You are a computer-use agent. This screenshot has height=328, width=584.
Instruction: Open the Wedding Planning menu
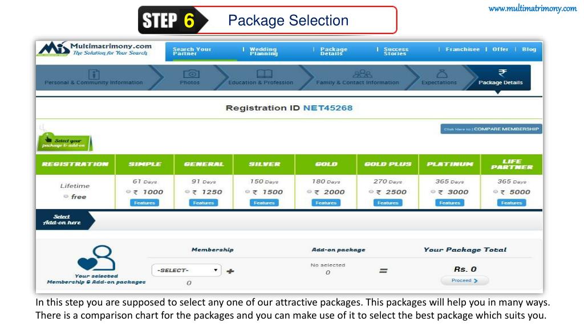point(263,51)
